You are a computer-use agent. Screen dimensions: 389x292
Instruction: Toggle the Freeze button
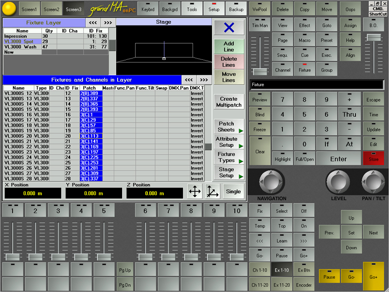[260, 129]
